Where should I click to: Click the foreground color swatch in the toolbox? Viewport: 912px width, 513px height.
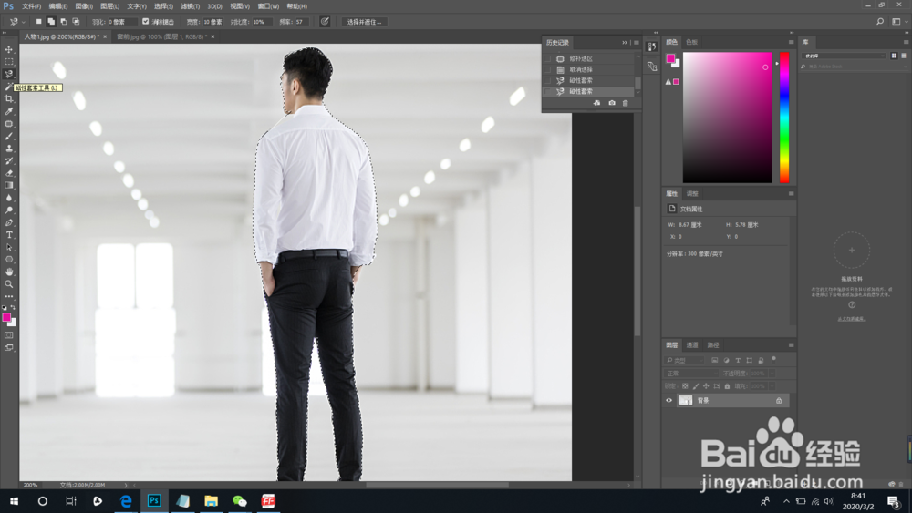(x=6, y=317)
